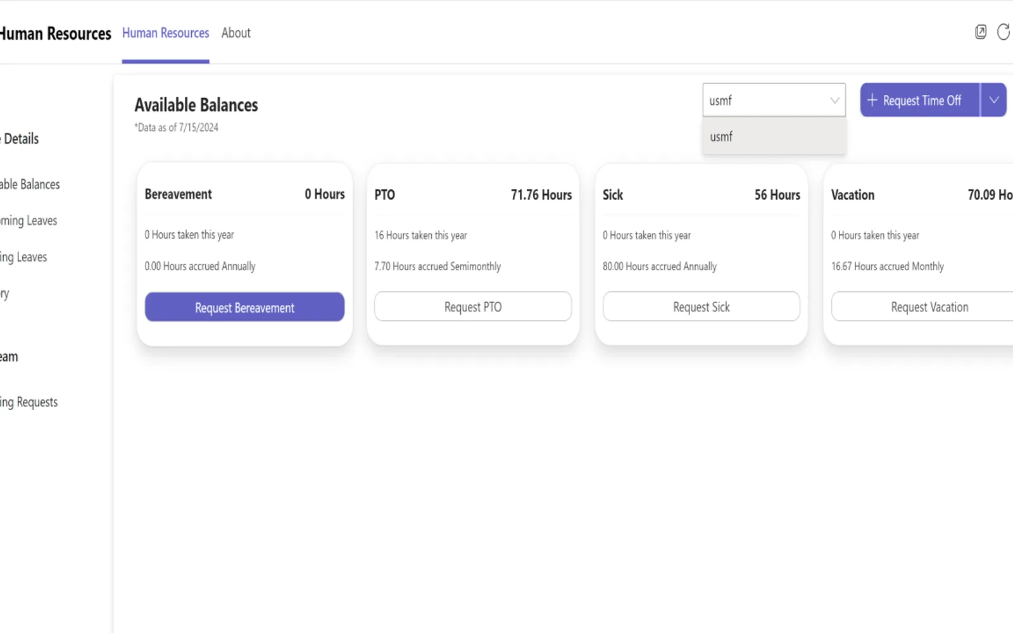This screenshot has width=1013, height=633.
Task: Click '16 Hours taken this year' text
Action: (x=420, y=235)
